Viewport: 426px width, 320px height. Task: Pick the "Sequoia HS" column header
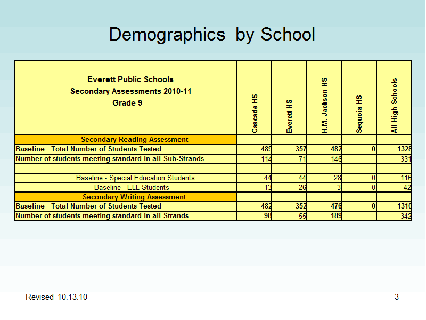click(359, 114)
